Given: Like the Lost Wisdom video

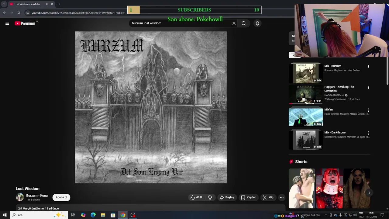Looking at the screenshot, I should 196,197.
